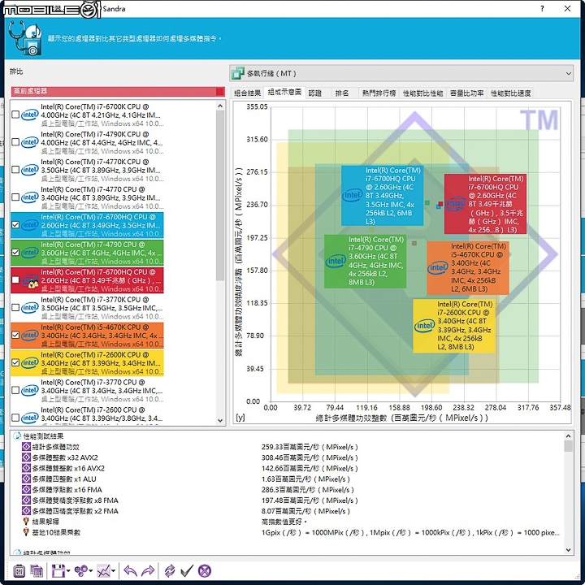Click the pin icon beside 結果解釋
Viewport: 585px width, 585px height.
26,521
